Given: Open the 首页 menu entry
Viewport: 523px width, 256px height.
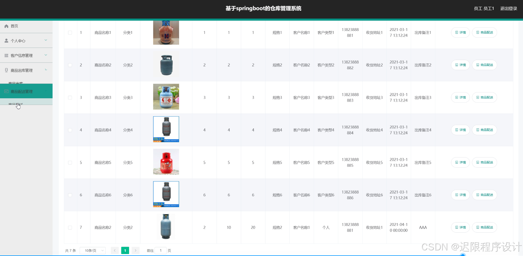Looking at the screenshot, I should 14,26.
